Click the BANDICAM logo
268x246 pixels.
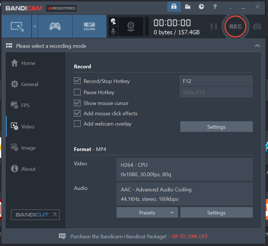24,8
